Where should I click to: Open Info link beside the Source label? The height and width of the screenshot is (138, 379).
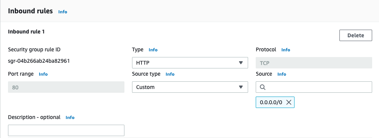pos(282,74)
